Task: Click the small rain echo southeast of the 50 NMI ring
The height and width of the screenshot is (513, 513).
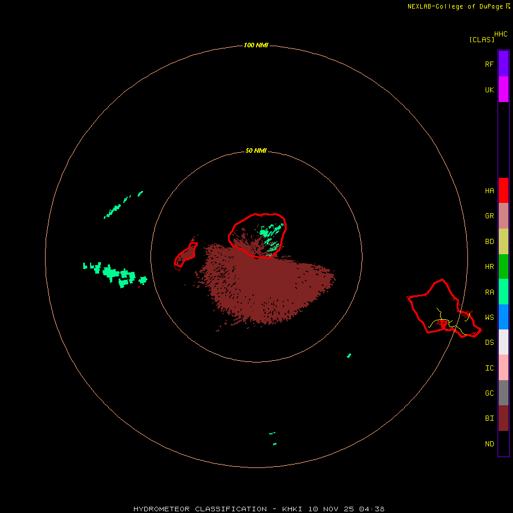Action: pos(349,356)
